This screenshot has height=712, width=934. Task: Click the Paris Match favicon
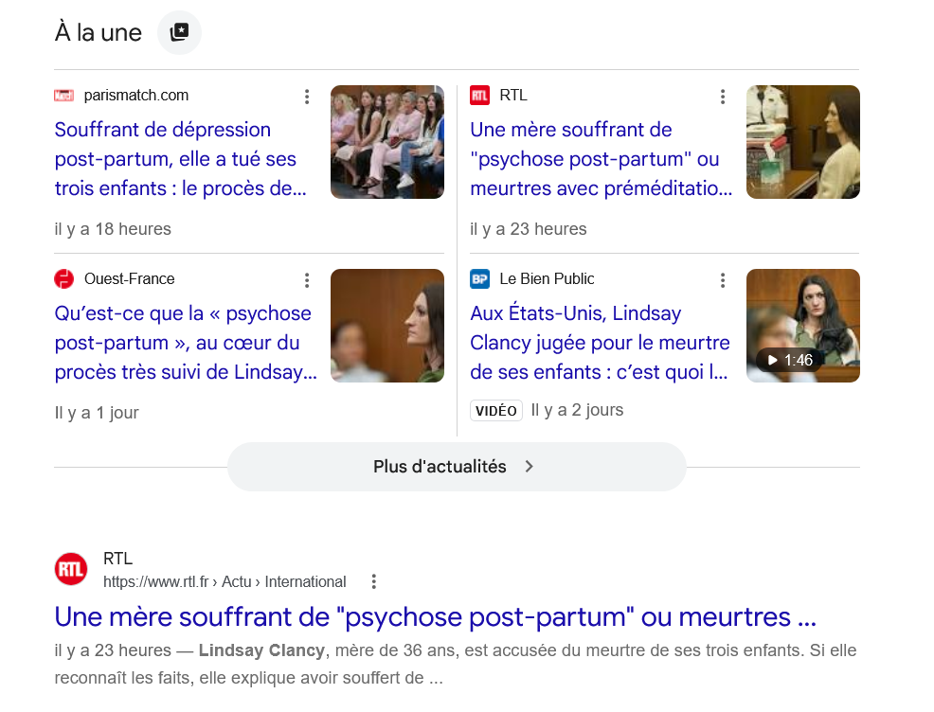[63, 96]
